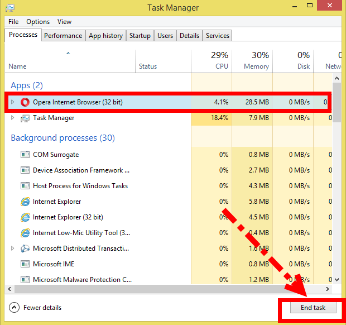Select the Internet Low-Mic Utility Tool name
The width and height of the screenshot is (346, 325).
(x=81, y=233)
